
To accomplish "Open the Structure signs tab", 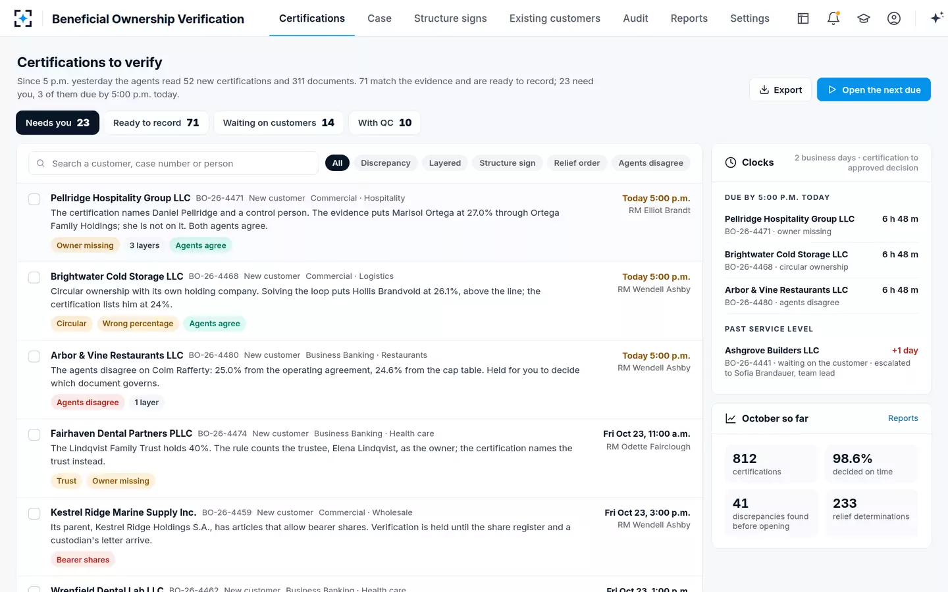I will point(450,18).
